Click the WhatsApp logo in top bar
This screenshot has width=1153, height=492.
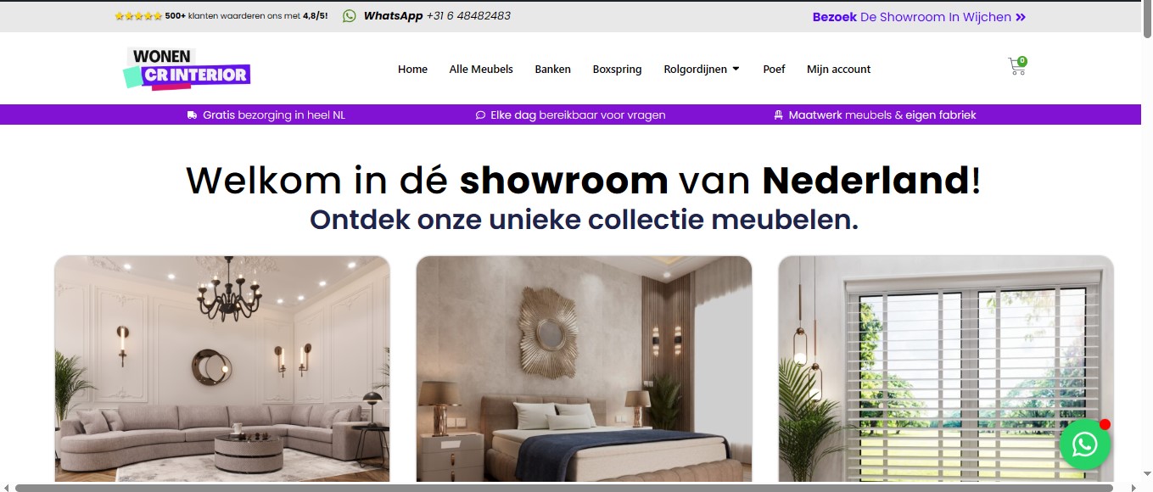350,16
